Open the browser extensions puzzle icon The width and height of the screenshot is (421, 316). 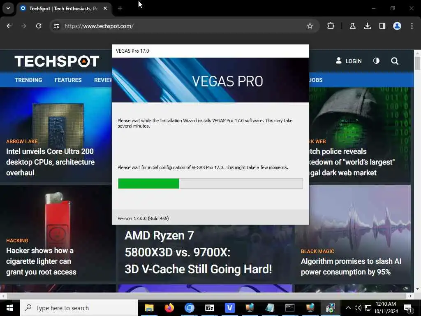click(331, 26)
